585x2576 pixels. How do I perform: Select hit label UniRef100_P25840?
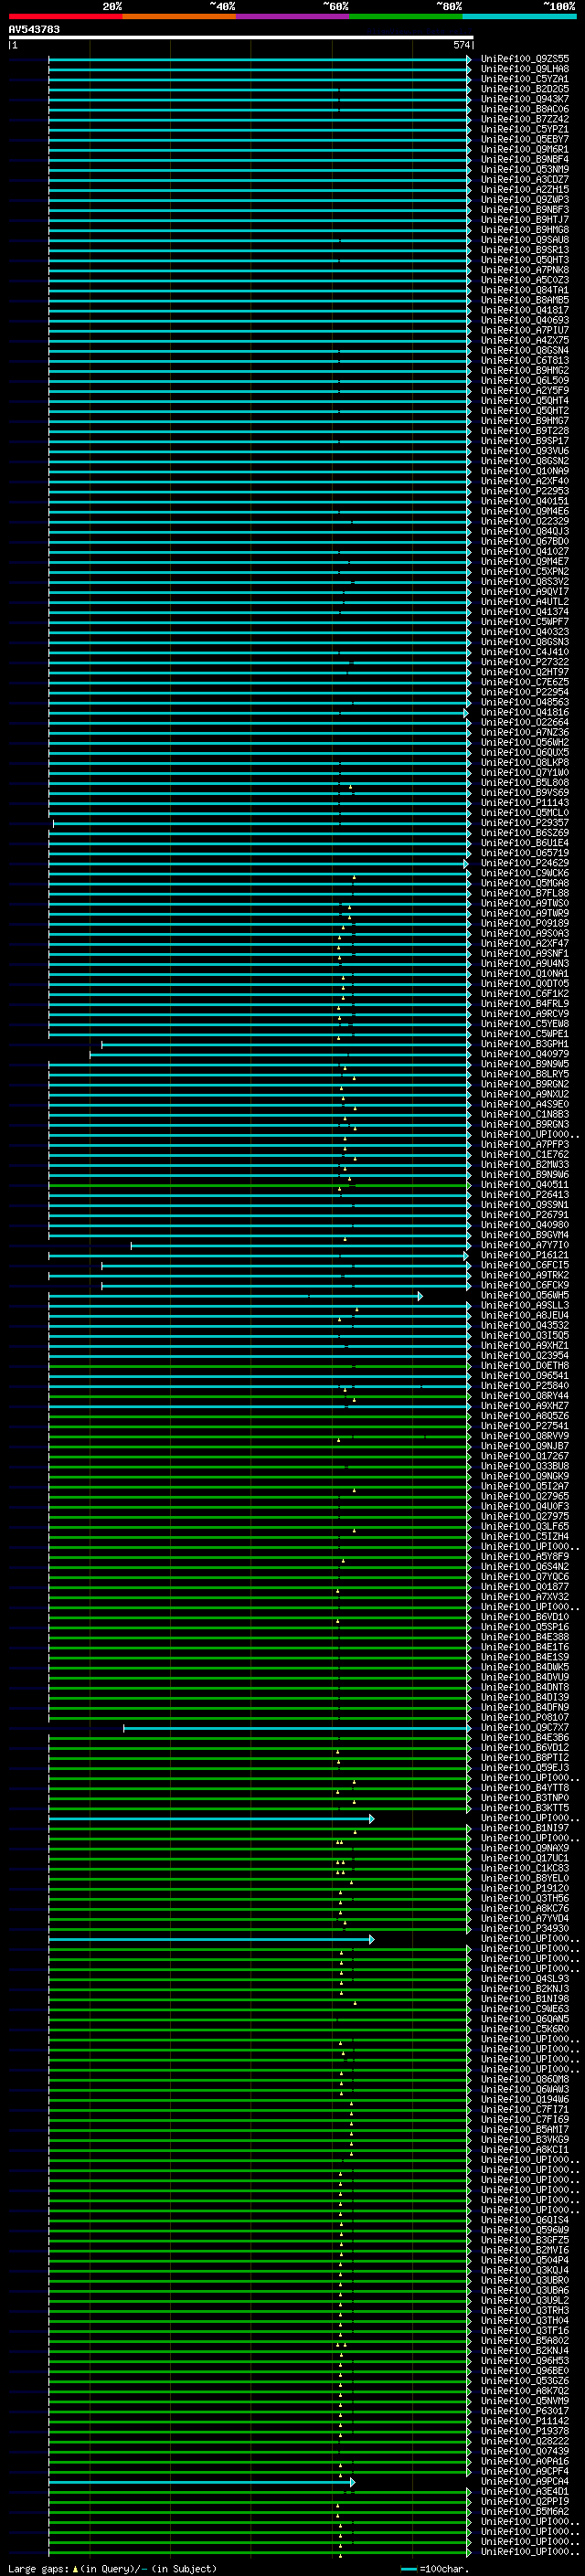click(x=525, y=1386)
